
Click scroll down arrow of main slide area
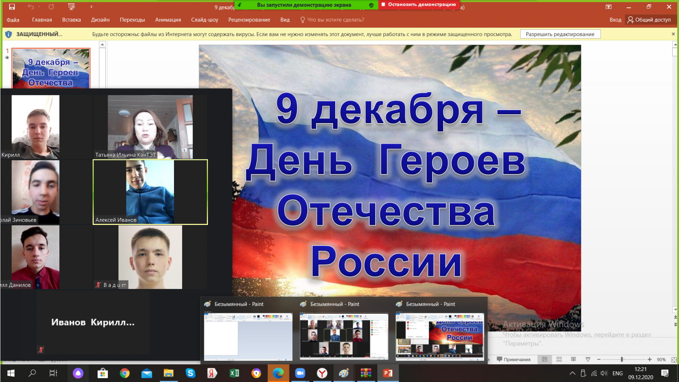click(675, 310)
